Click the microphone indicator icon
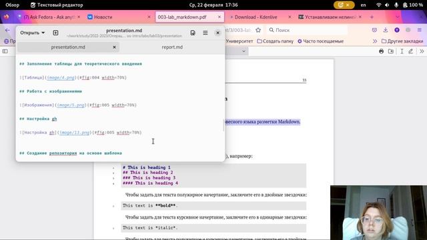 click(x=396, y=5)
